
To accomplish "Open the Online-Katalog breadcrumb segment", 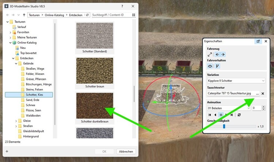I will point(54,15).
